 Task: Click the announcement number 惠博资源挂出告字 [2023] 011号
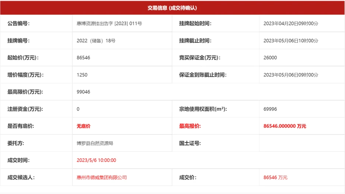pyautogui.click(x=109, y=24)
